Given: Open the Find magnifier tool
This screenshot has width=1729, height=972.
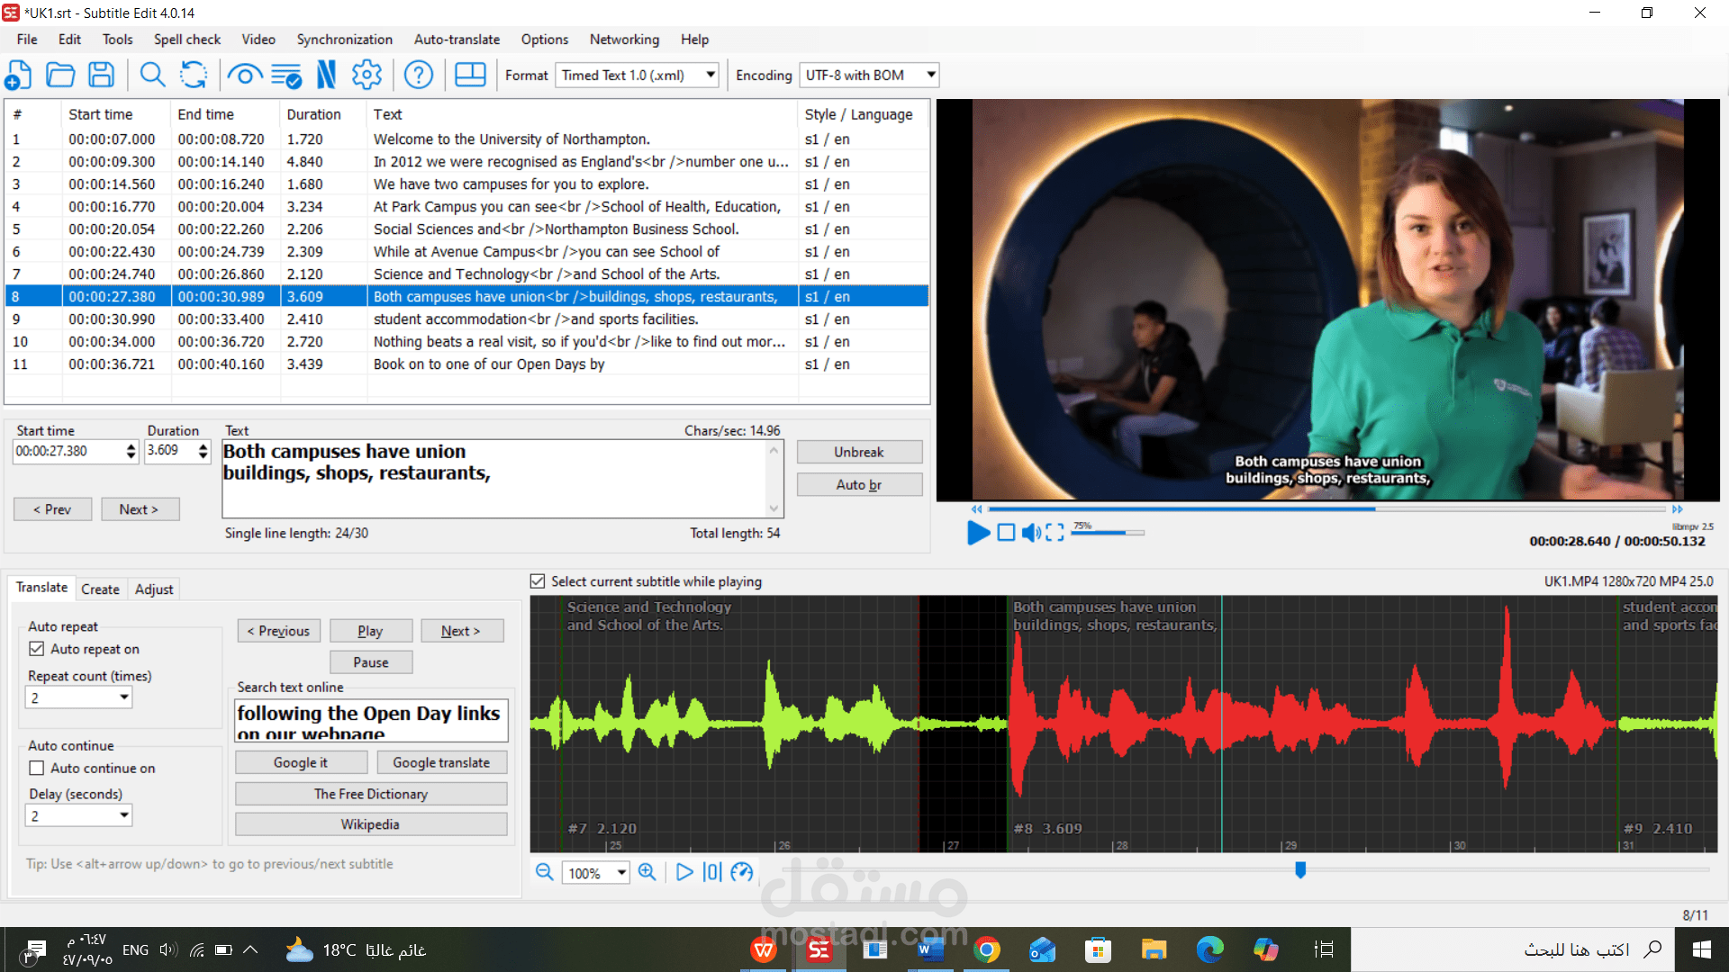Looking at the screenshot, I should point(152,75).
